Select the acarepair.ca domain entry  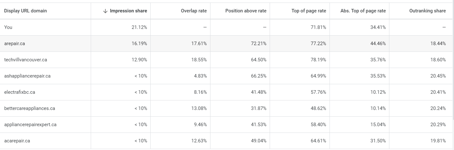coord(17,141)
